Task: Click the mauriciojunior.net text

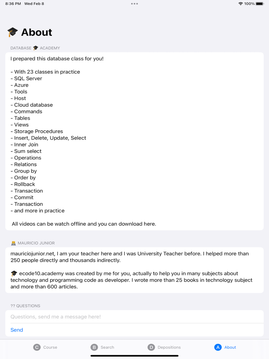Action: tap(33, 254)
